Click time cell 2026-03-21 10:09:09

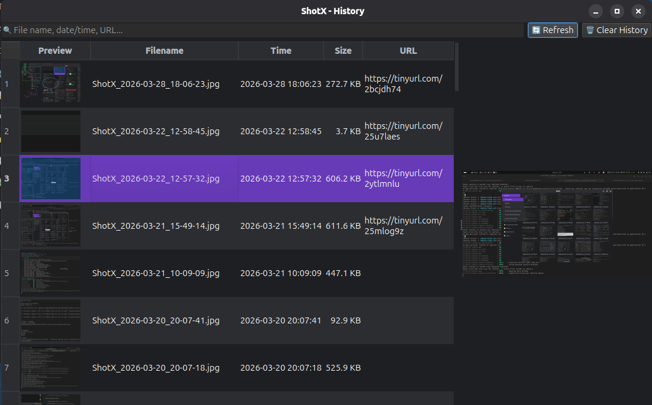click(280, 273)
